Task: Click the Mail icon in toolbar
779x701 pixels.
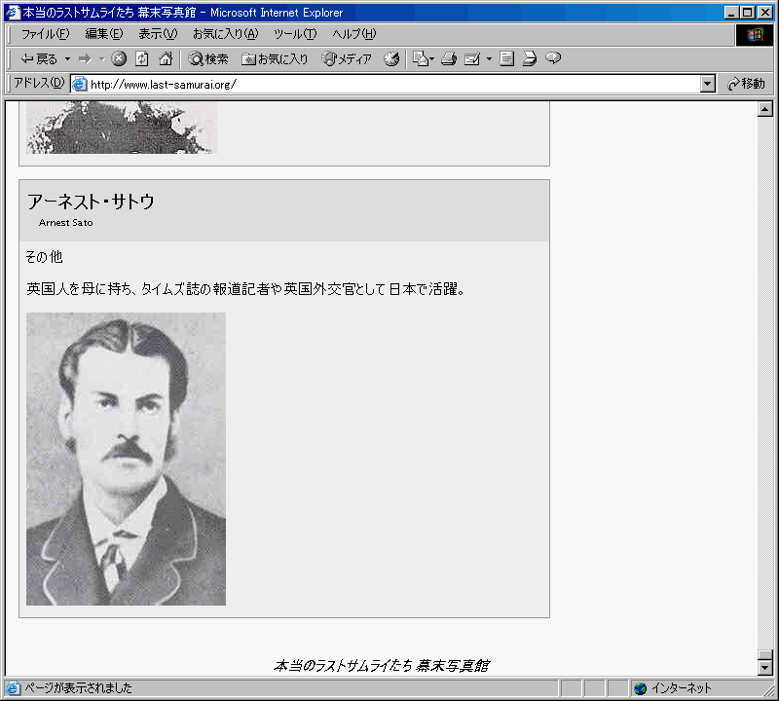Action: pyautogui.click(x=423, y=59)
